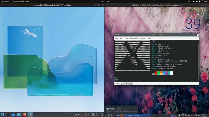Toggle pin icon in Konsole titlebar

[119, 35]
